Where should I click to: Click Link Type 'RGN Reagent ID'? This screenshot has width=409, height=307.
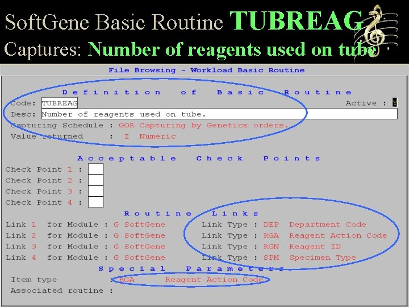click(302, 246)
